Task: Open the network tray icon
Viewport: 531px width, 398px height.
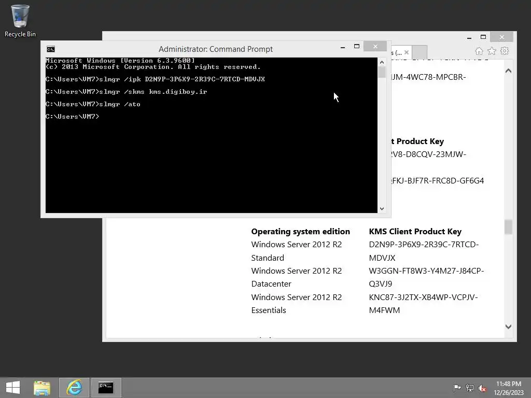Action: [x=469, y=388]
